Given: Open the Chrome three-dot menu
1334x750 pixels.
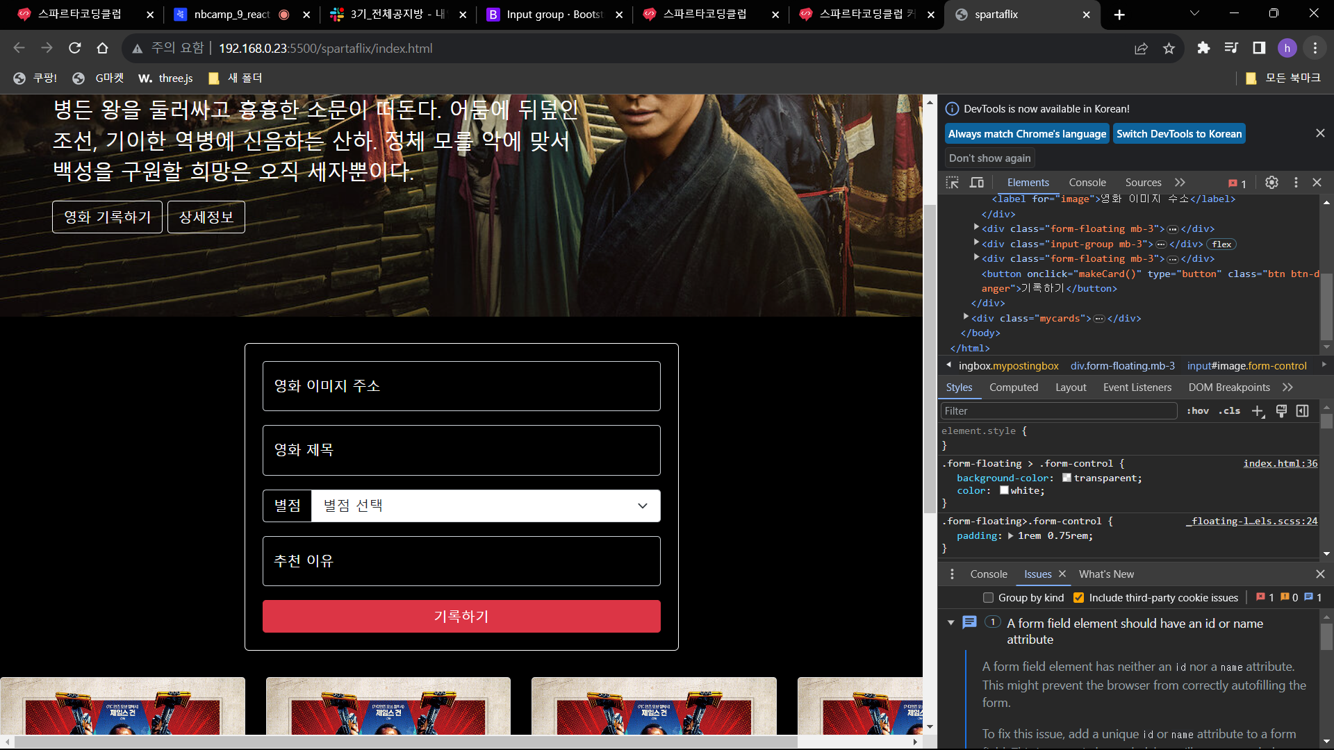Looking at the screenshot, I should tap(1315, 48).
